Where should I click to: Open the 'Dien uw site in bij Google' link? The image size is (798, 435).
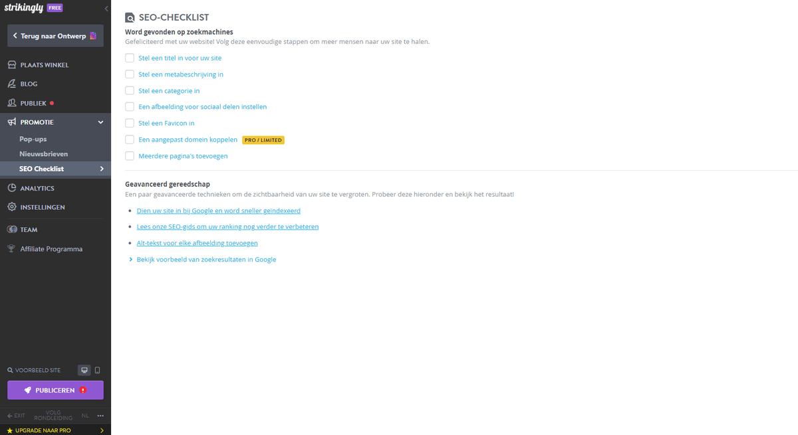tap(218, 210)
